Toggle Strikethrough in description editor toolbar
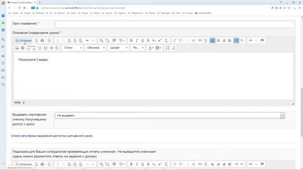 (148, 41)
